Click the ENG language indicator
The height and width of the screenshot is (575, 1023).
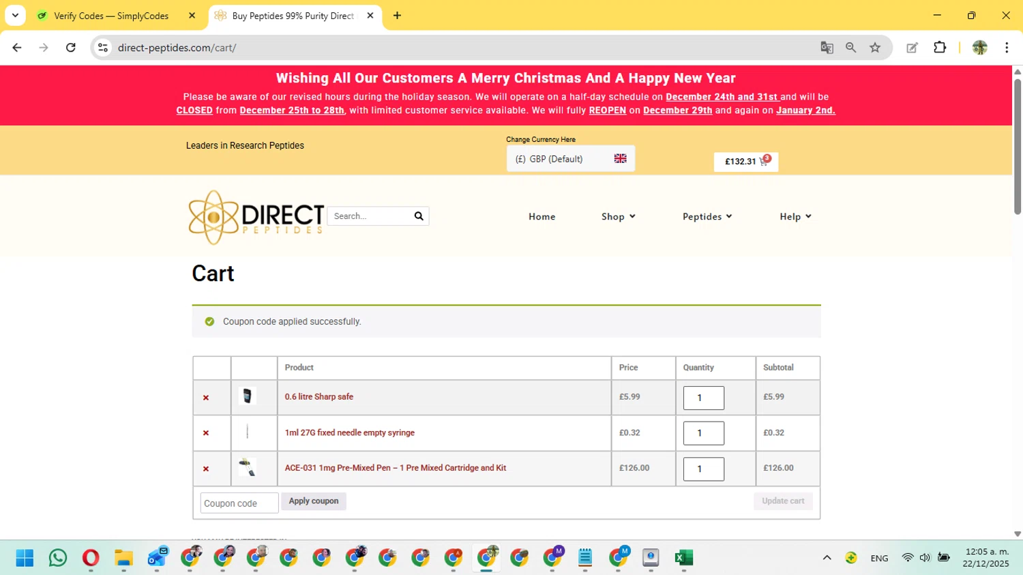[879, 558]
